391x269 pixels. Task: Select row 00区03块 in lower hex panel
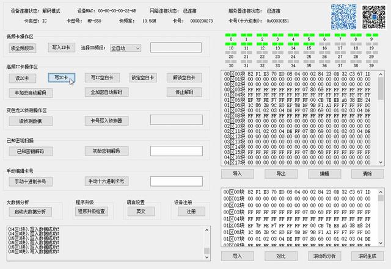click(298, 212)
